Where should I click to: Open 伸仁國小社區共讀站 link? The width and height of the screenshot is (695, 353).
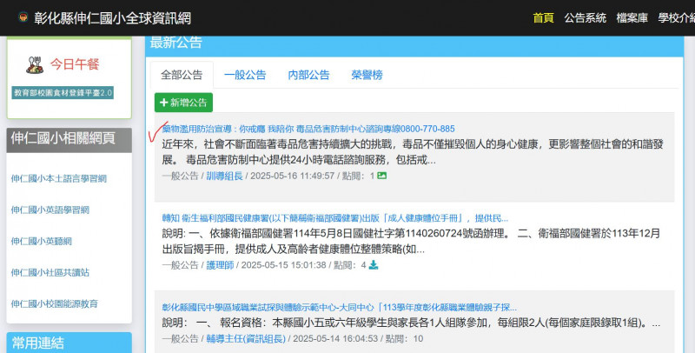50,272
